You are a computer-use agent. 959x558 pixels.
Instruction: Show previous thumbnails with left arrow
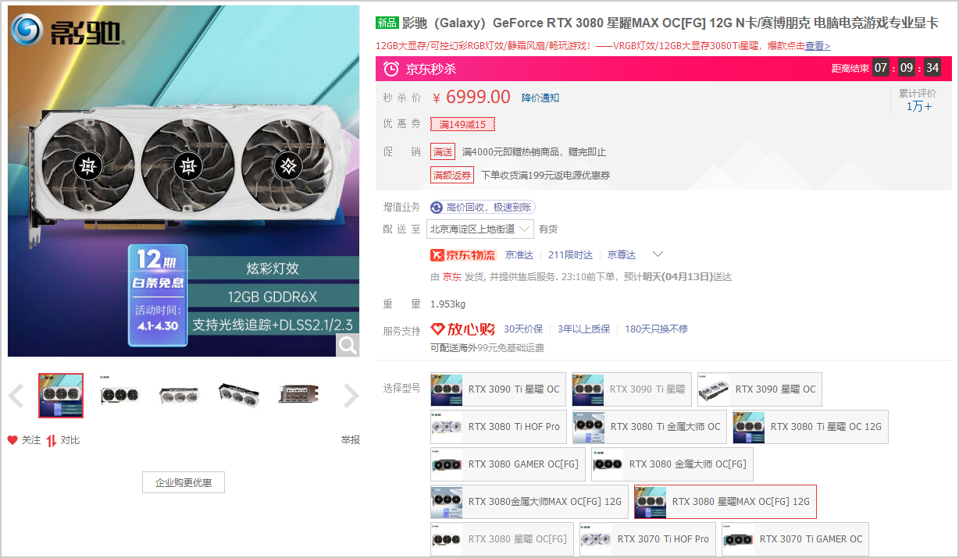(x=16, y=396)
